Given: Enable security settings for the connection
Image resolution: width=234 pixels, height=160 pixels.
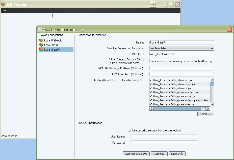Looking at the screenshot, I should point(130,131).
